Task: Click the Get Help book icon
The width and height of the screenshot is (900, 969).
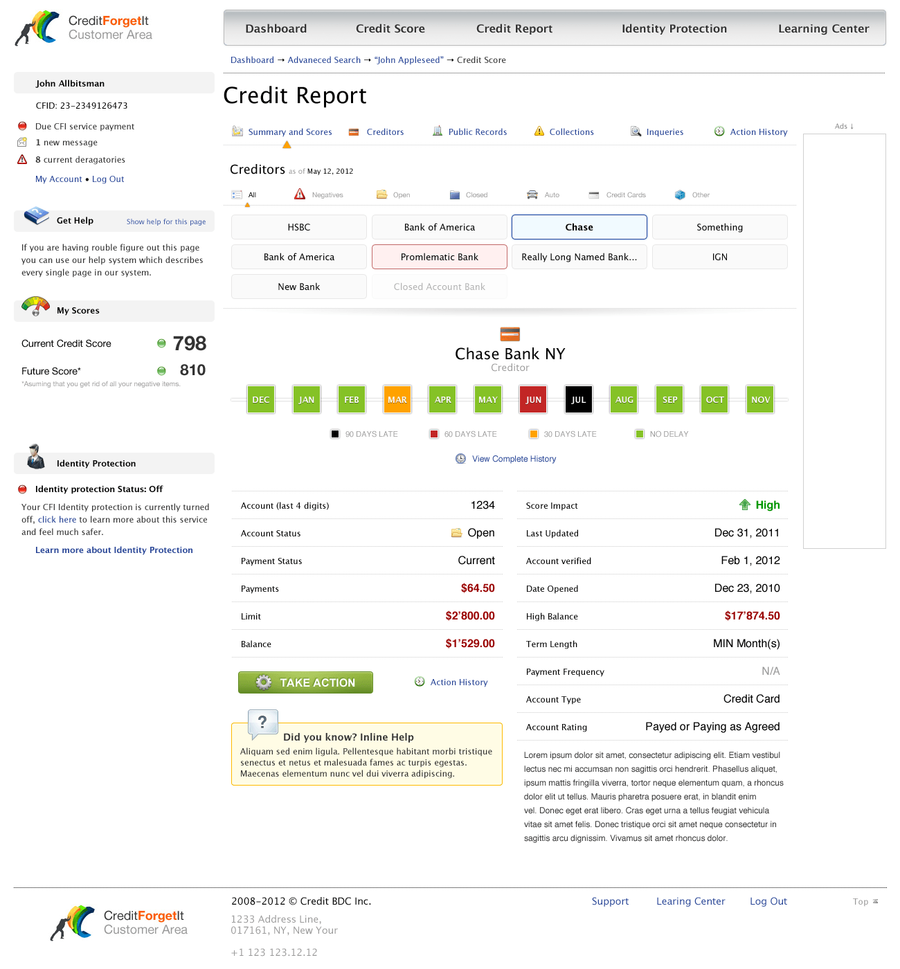Action: pos(36,217)
